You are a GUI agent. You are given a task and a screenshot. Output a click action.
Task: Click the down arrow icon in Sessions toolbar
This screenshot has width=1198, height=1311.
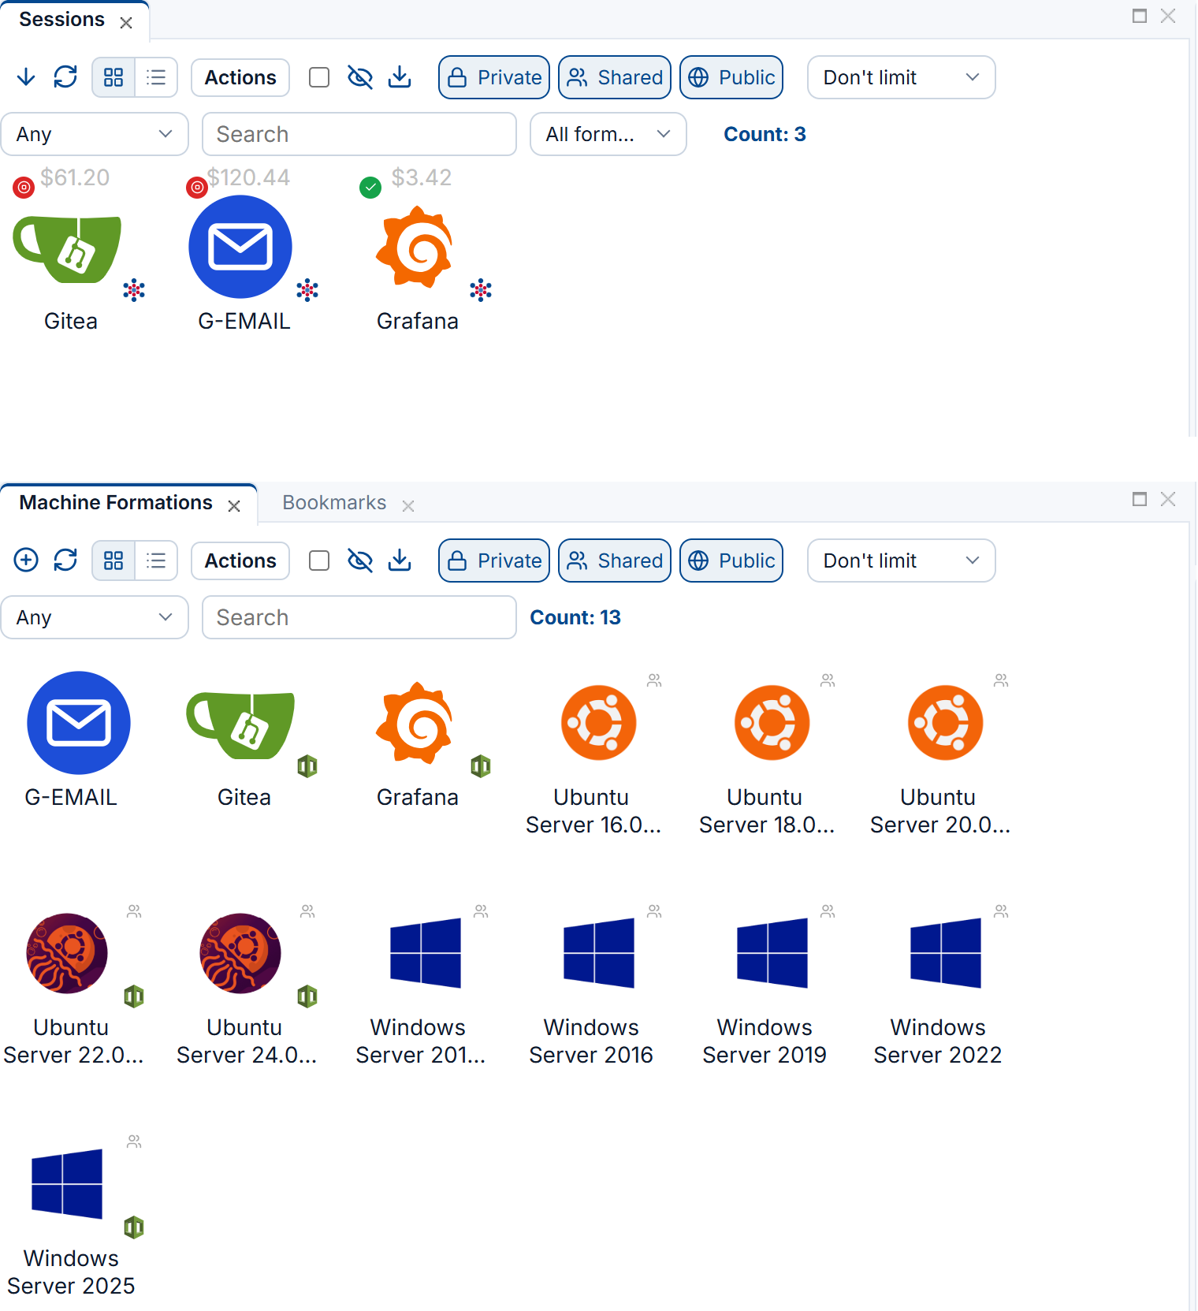coord(26,76)
